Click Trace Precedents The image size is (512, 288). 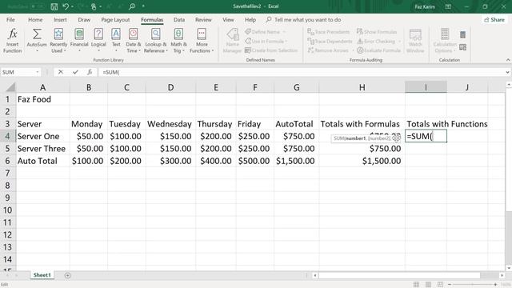click(329, 32)
